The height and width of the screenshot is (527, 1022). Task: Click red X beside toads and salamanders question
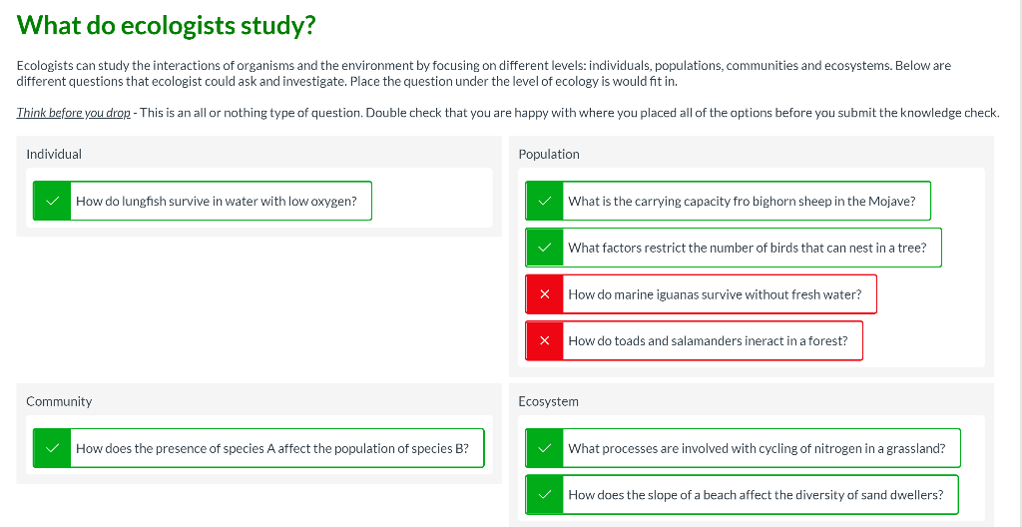pyautogui.click(x=545, y=340)
